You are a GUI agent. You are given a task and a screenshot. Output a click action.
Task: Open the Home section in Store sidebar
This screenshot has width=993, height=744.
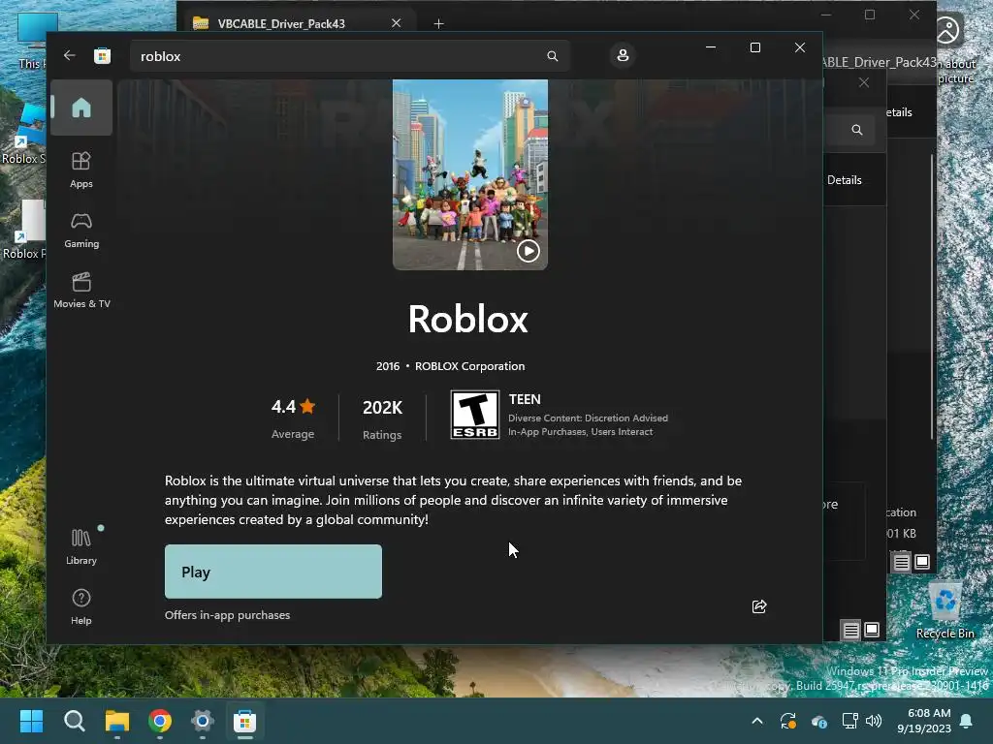click(x=81, y=108)
